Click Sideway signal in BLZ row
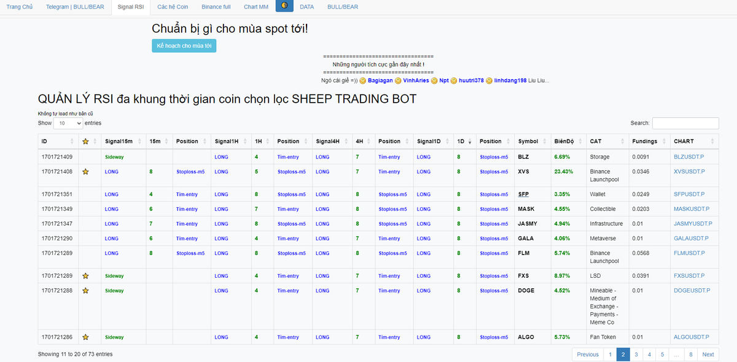 (x=114, y=157)
